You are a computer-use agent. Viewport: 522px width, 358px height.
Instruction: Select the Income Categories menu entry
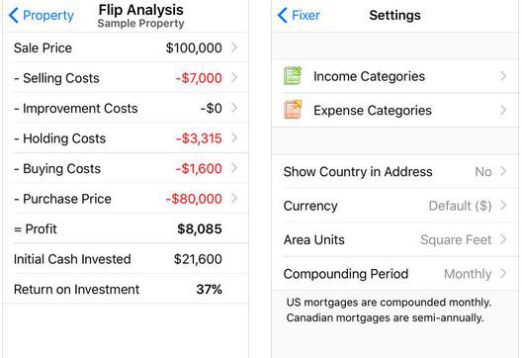394,76
